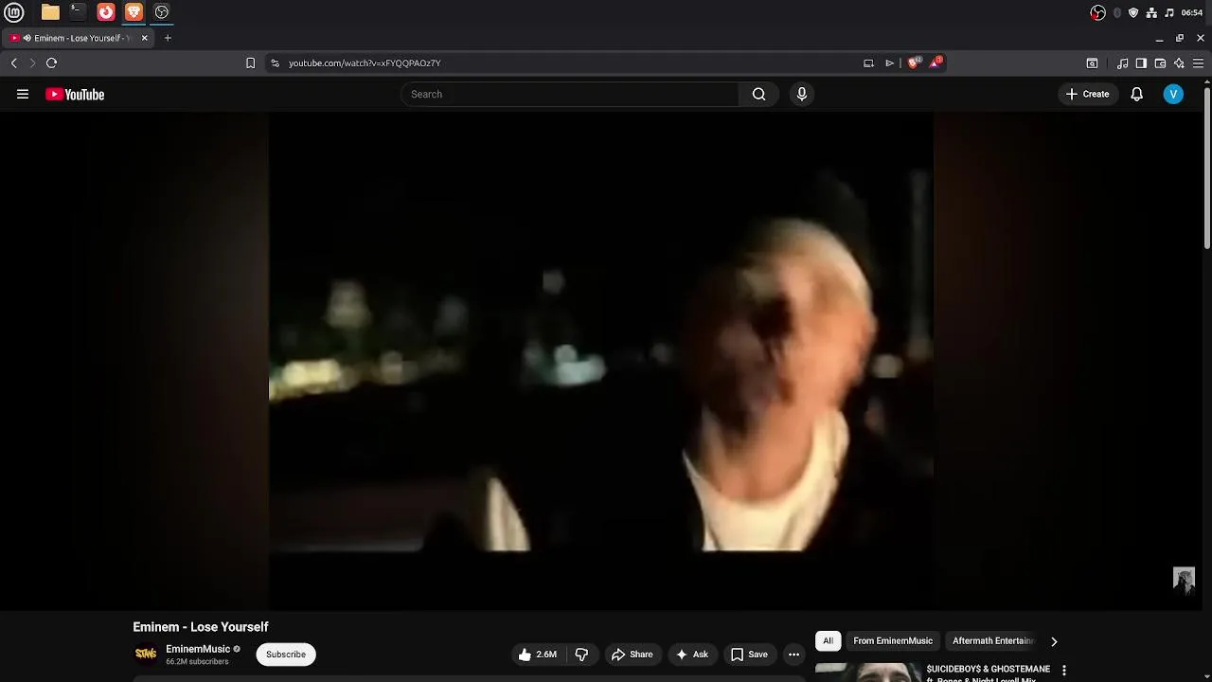Open the Brave browser main menu
Viewport: 1212px width, 682px height.
(1198, 63)
